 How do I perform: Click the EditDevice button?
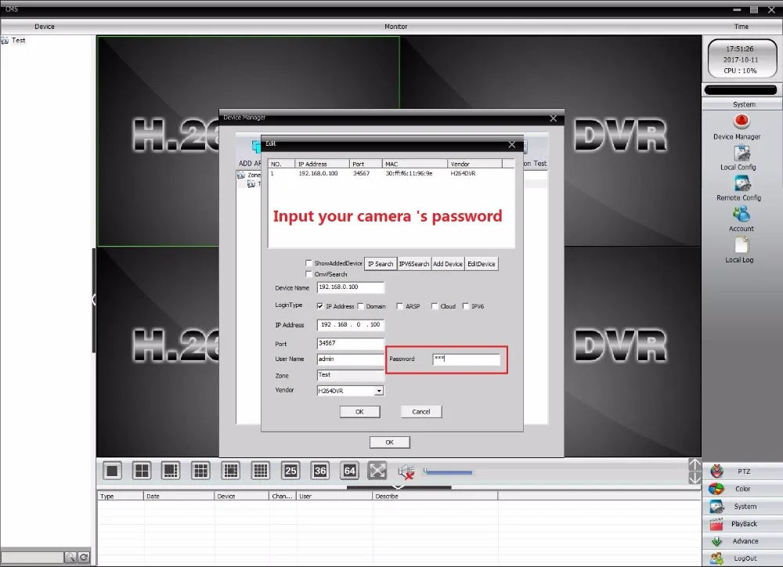(x=482, y=264)
